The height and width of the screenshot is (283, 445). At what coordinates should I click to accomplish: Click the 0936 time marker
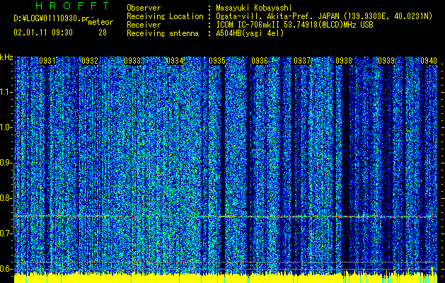coord(260,61)
